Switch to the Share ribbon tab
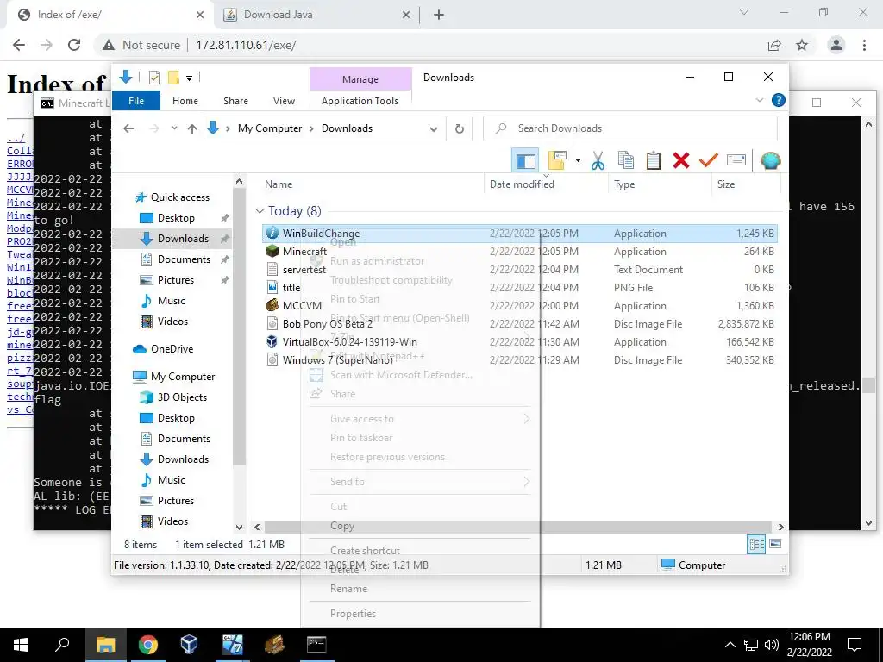The width and height of the screenshot is (883, 662). point(235,101)
